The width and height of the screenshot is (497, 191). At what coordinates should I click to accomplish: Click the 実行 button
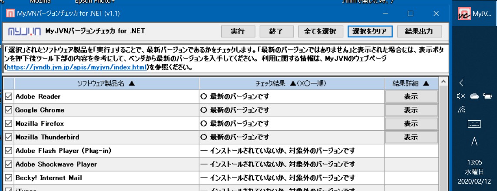tap(238, 31)
